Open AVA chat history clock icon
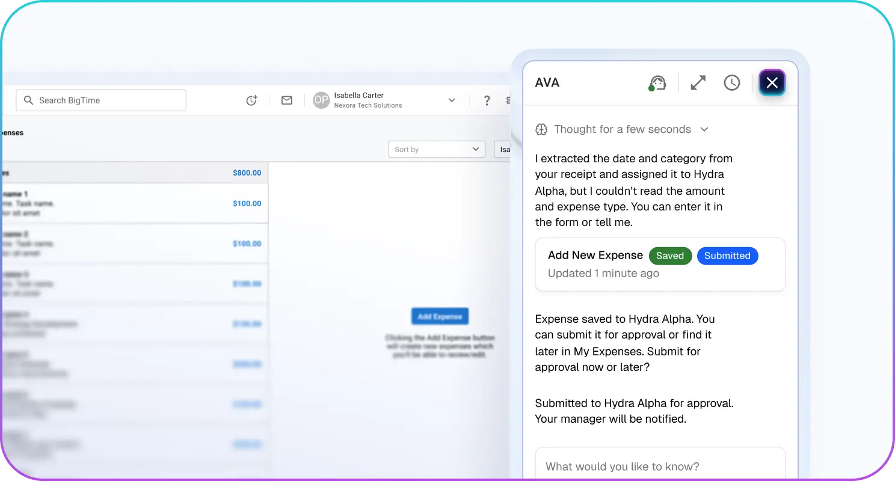The image size is (895, 481). [732, 83]
